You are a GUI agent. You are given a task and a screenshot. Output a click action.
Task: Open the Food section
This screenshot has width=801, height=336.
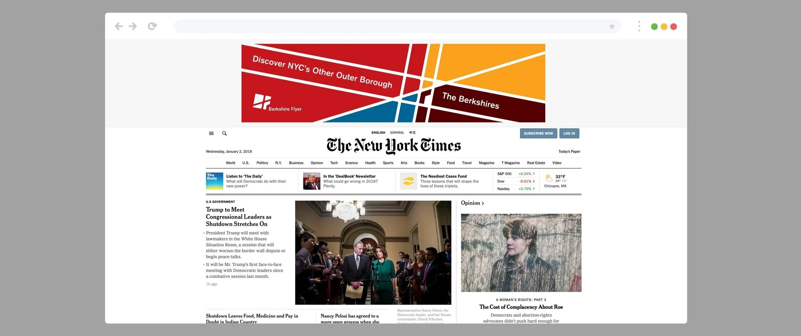[451, 163]
